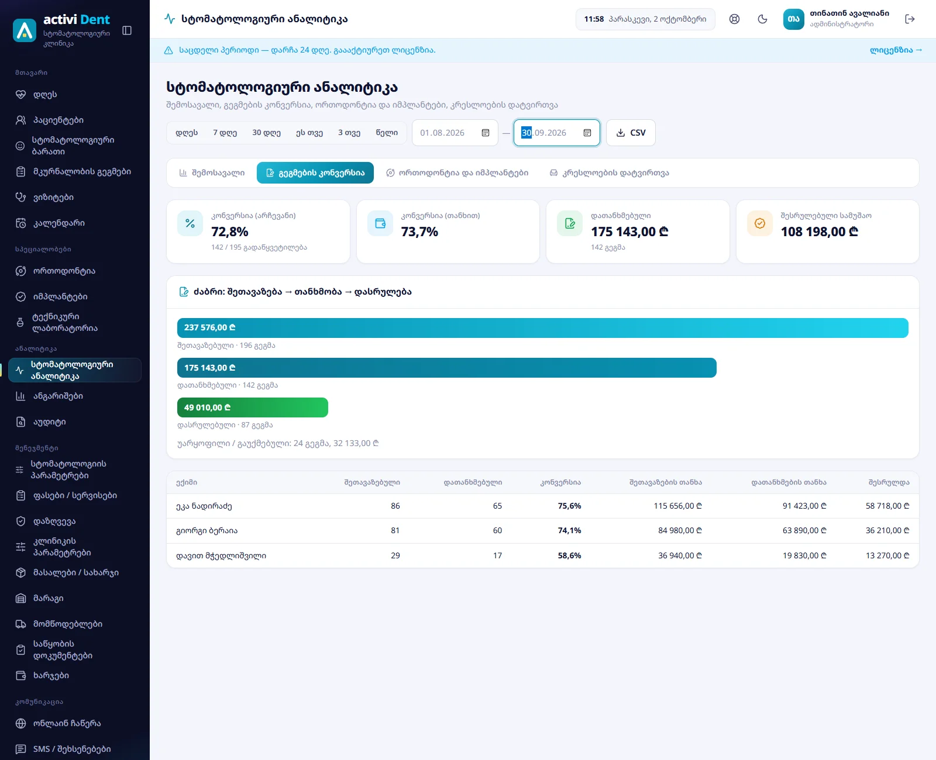
Task: Pick the 7 დღე period preset
Action: [x=225, y=133]
